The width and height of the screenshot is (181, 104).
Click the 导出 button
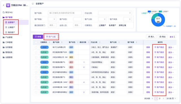pos(162,37)
